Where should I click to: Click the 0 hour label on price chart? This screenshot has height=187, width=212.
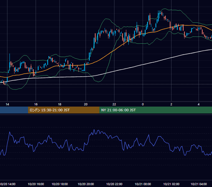[x=143, y=104]
